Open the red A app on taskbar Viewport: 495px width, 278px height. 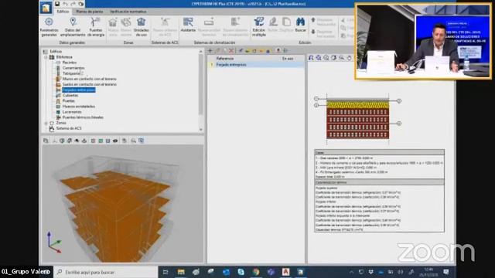point(285,272)
